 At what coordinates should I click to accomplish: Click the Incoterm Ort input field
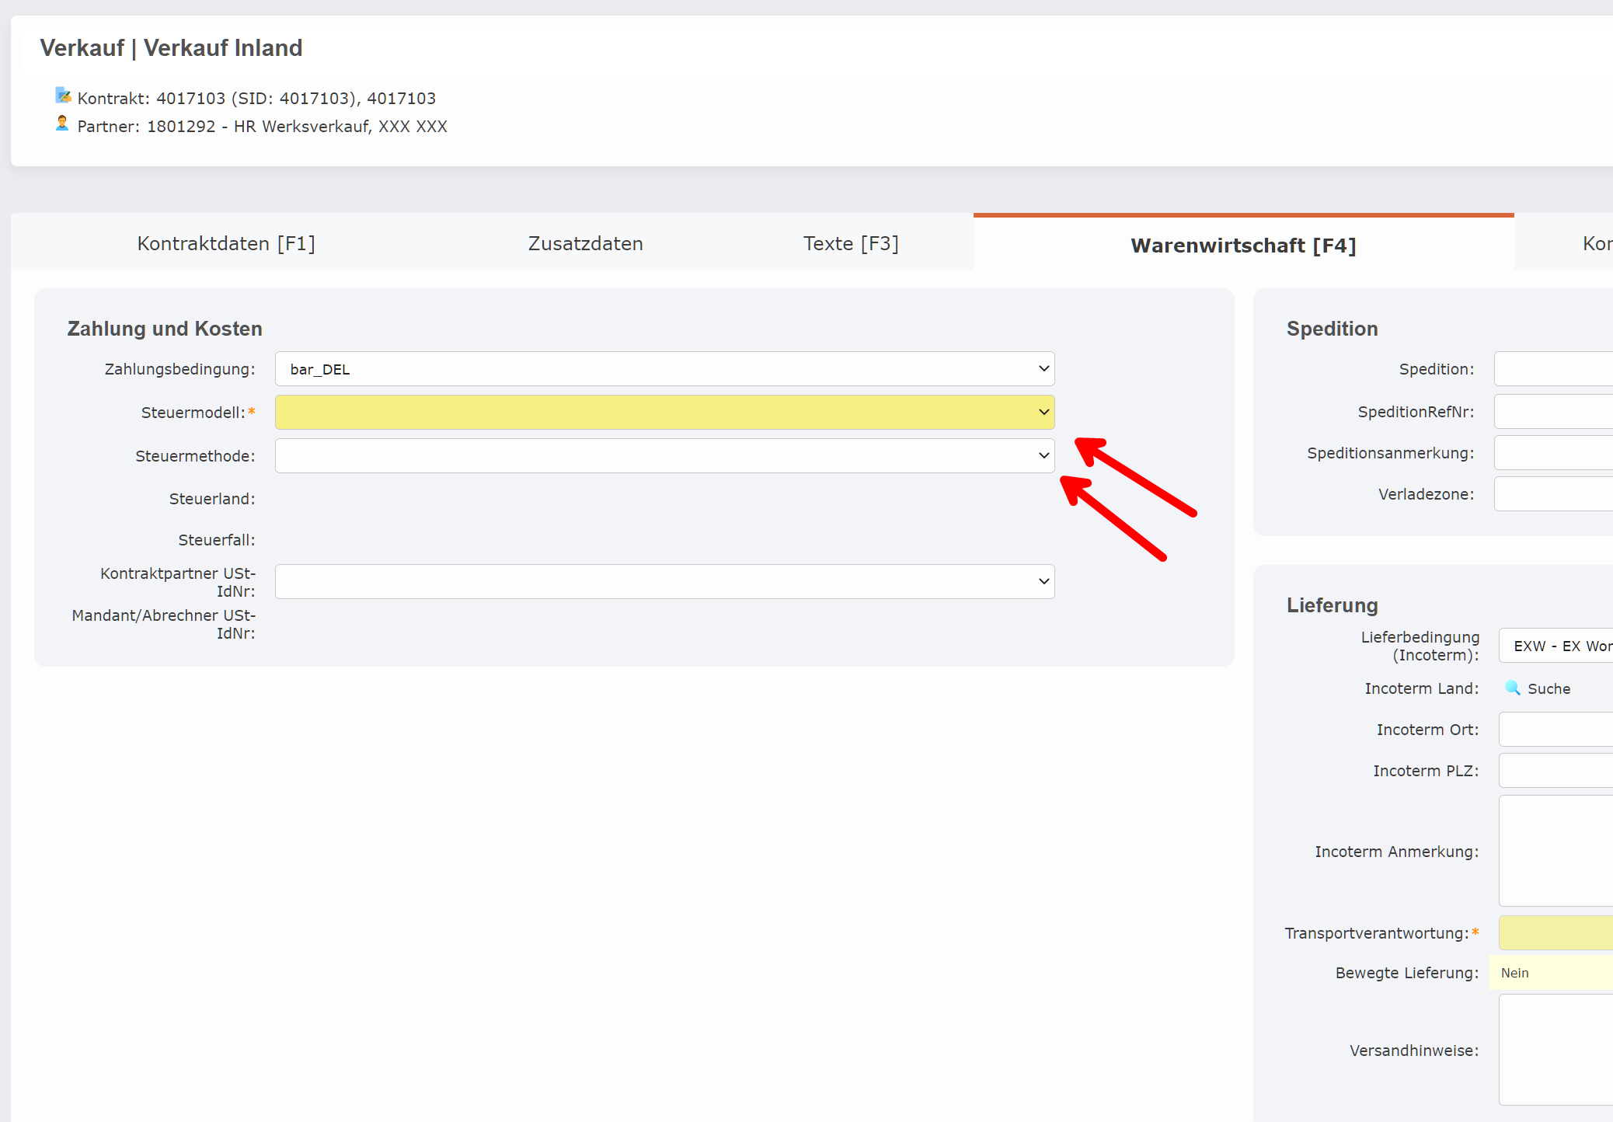(1556, 730)
